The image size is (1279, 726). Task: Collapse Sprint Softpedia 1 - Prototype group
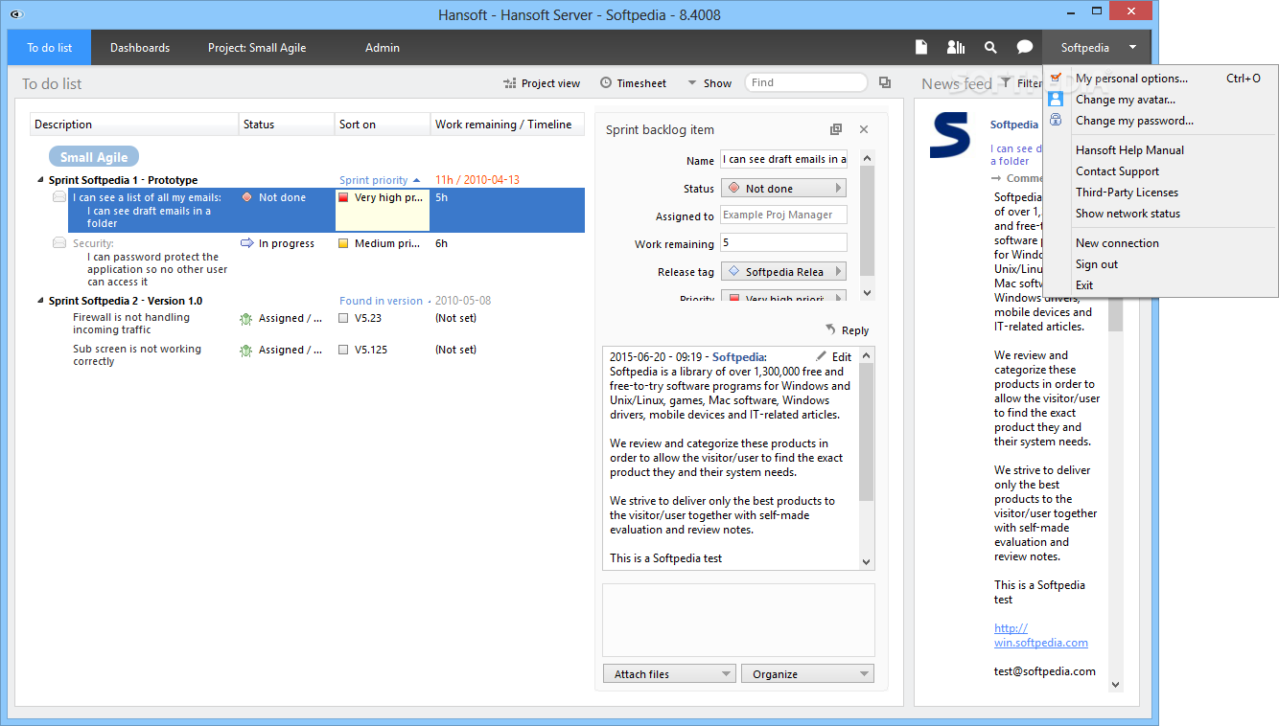40,180
